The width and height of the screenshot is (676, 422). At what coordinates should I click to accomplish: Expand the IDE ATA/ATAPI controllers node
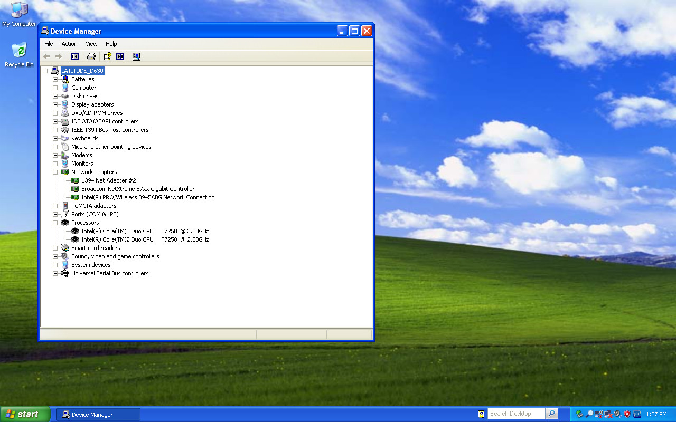pyautogui.click(x=55, y=121)
